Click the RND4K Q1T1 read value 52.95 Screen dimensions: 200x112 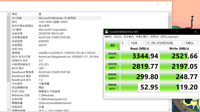tap(140, 87)
